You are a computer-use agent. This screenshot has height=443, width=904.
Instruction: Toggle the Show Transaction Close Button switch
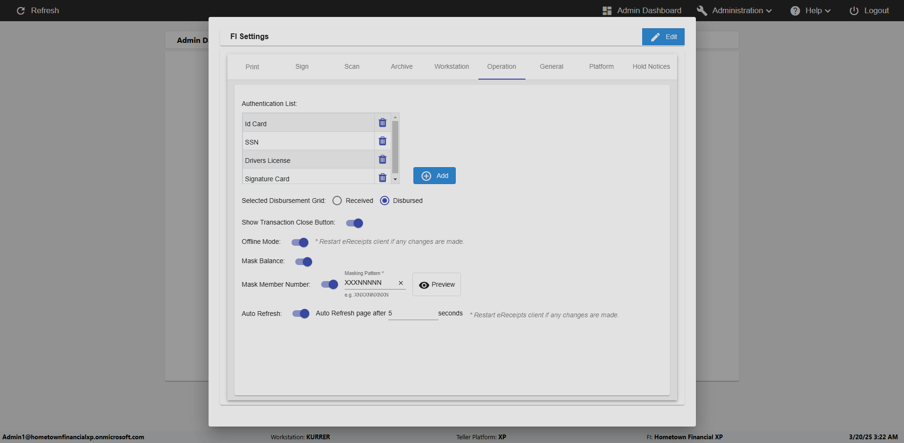coord(355,223)
